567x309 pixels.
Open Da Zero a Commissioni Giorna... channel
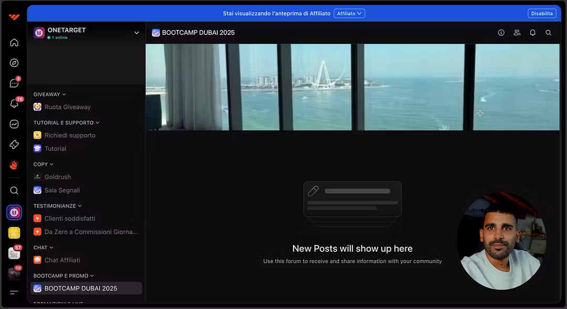[86, 232]
